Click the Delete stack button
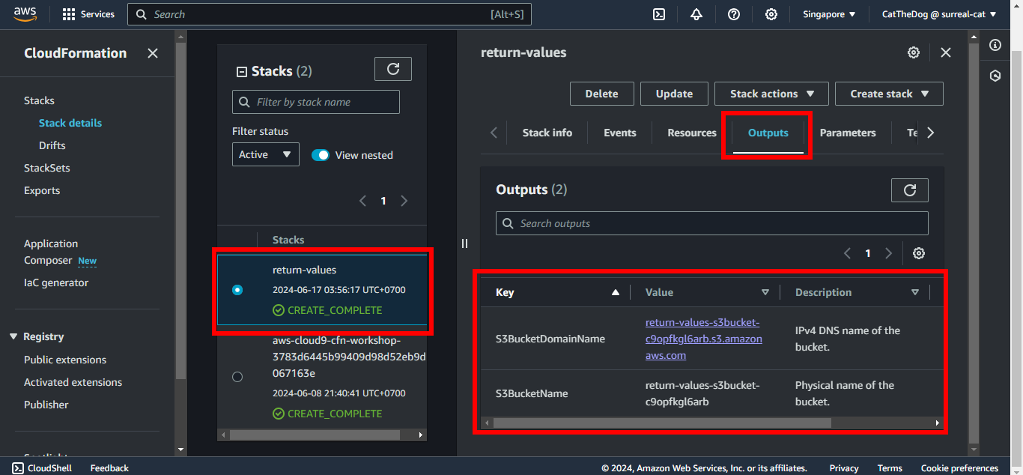 click(x=601, y=94)
